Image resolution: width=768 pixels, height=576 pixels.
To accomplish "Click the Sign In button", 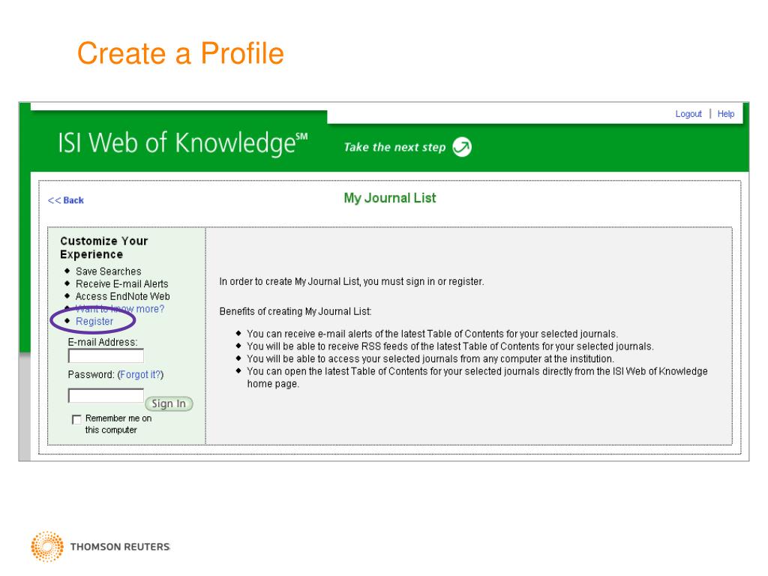I will point(169,403).
